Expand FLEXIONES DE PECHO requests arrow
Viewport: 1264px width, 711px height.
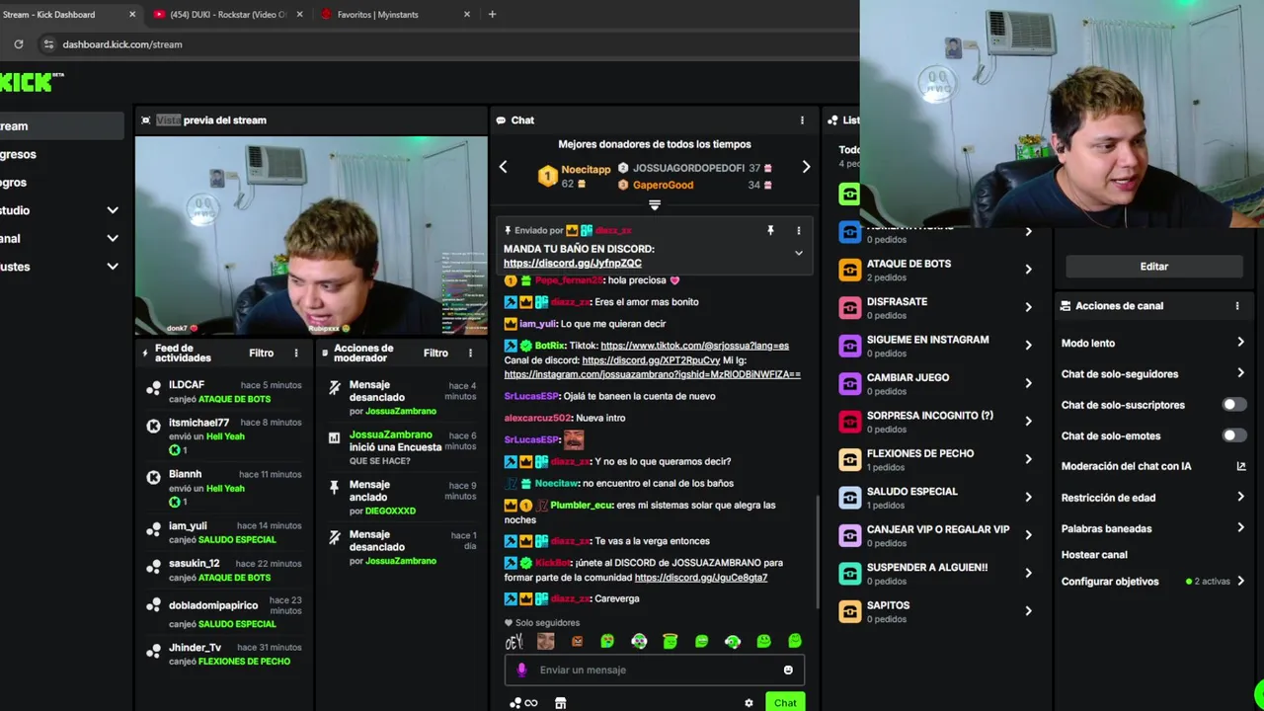pos(1028,459)
